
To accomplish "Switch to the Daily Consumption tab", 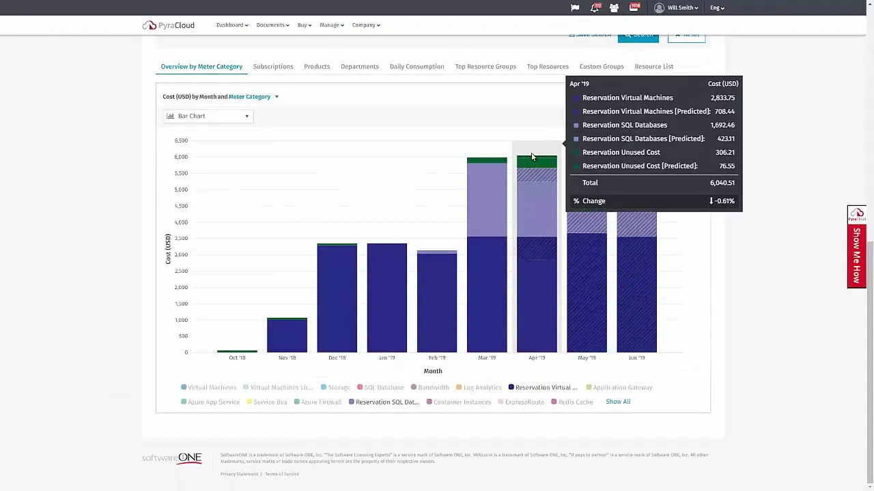I will coord(417,67).
